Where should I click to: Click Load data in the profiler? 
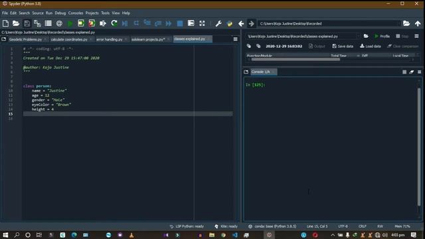(371, 46)
